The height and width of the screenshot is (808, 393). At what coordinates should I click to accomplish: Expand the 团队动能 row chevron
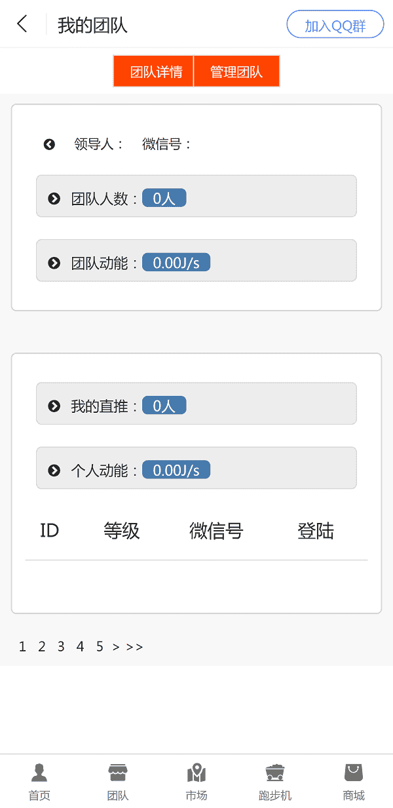[54, 262]
